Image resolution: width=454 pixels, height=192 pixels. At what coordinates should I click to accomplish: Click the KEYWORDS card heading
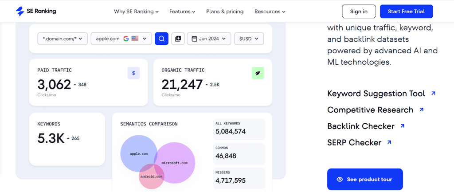coord(49,124)
